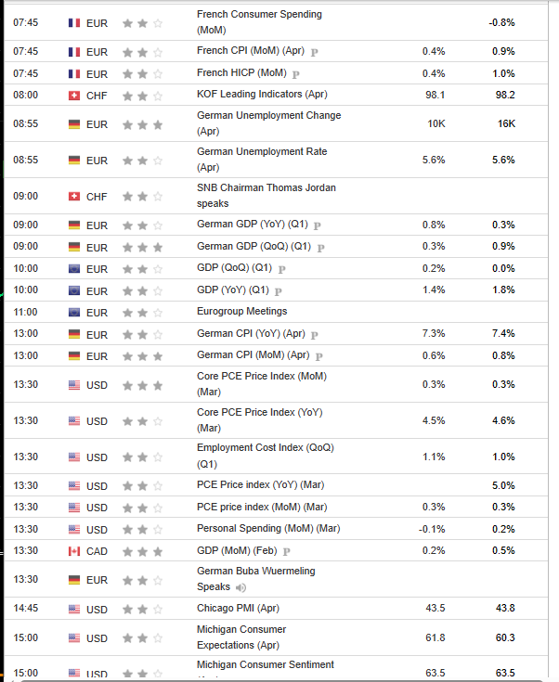Click the preliminary 'P' icon by German GDP (QoQ) (Q1)

321,248
